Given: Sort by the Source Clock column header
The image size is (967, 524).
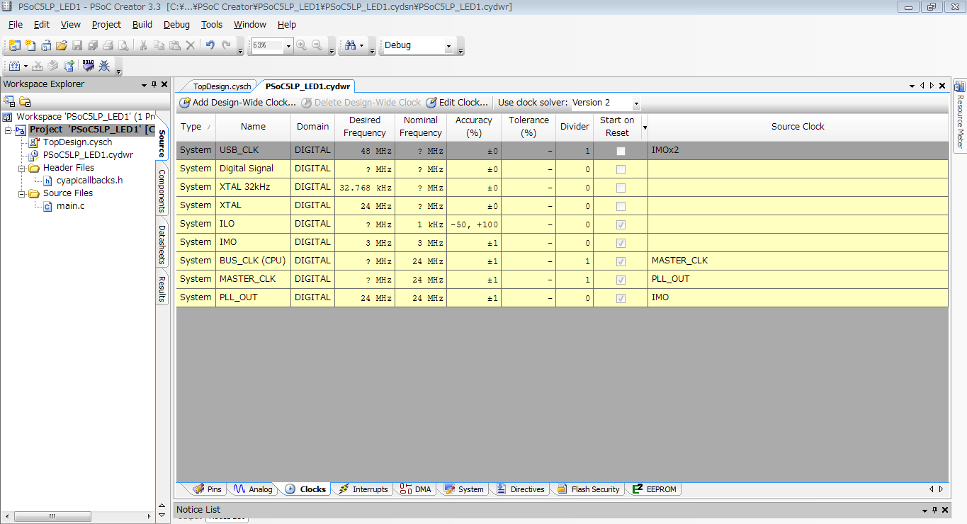Looking at the screenshot, I should (x=798, y=127).
